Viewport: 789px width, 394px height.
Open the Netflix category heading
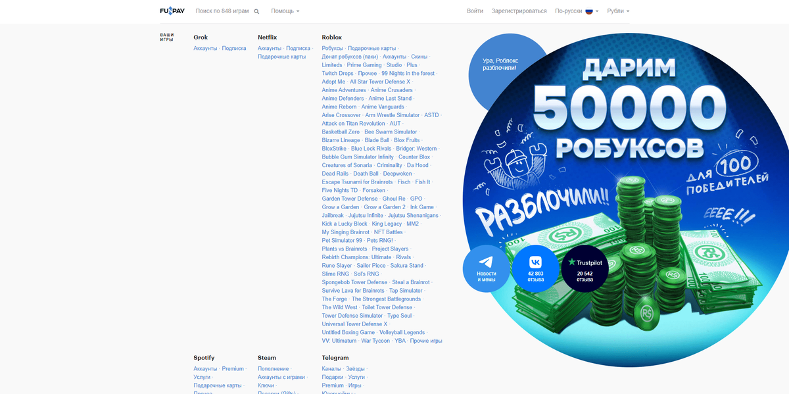click(x=268, y=37)
